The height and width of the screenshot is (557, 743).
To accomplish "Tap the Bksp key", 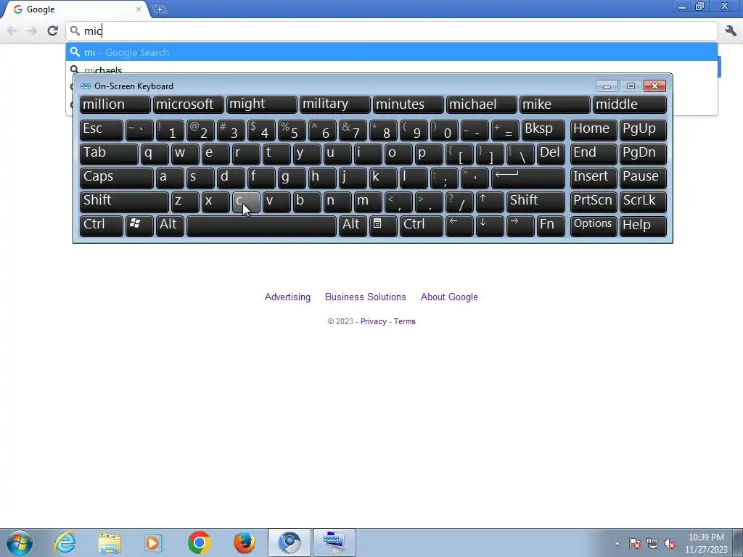I will pos(543,131).
